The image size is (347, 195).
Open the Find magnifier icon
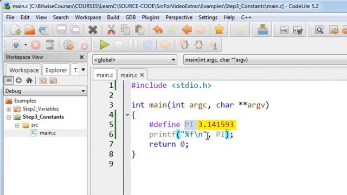[319, 30]
